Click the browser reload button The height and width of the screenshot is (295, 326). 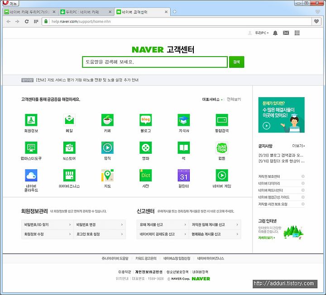[27, 21]
